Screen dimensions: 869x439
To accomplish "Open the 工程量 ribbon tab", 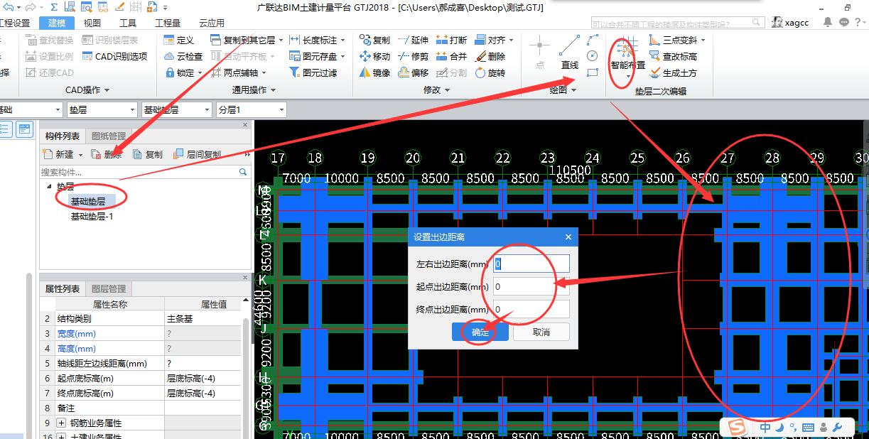I will point(168,23).
